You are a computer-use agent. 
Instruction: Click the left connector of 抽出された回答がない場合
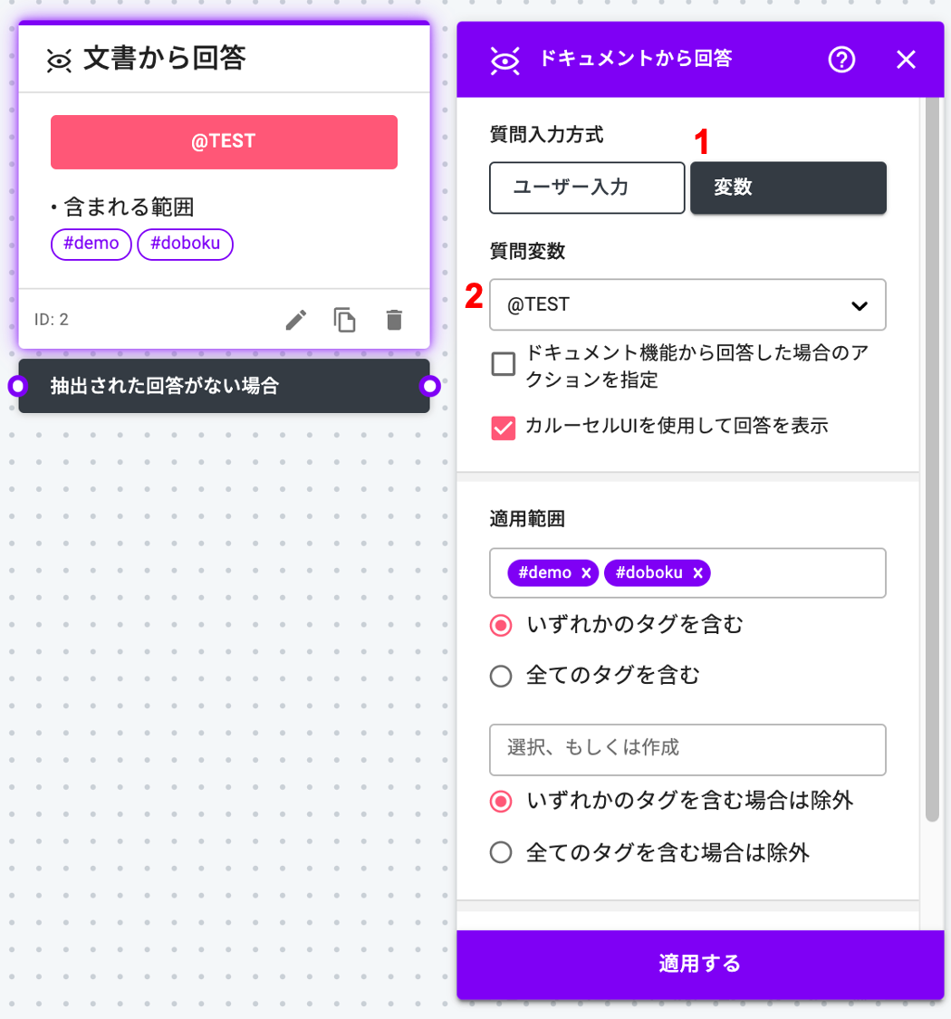pos(18,386)
